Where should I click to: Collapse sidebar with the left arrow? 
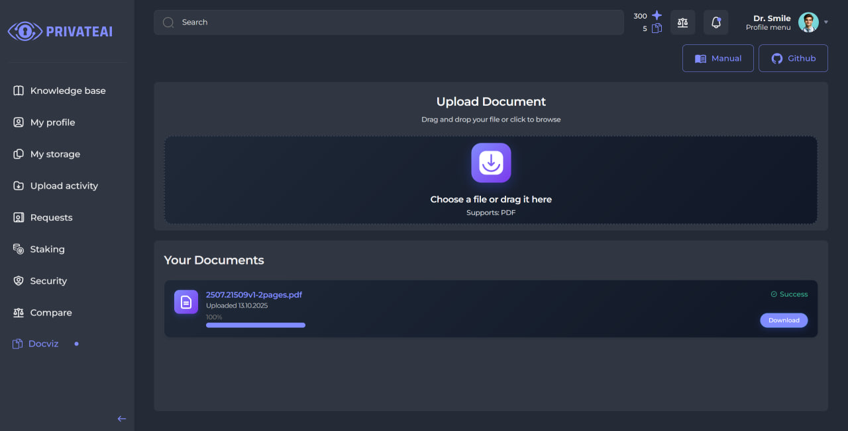point(121,418)
